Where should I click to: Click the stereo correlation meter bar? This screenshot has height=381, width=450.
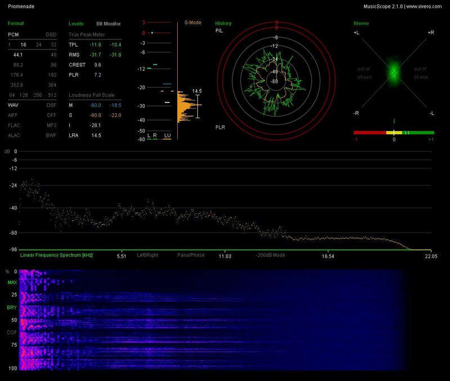click(x=394, y=133)
